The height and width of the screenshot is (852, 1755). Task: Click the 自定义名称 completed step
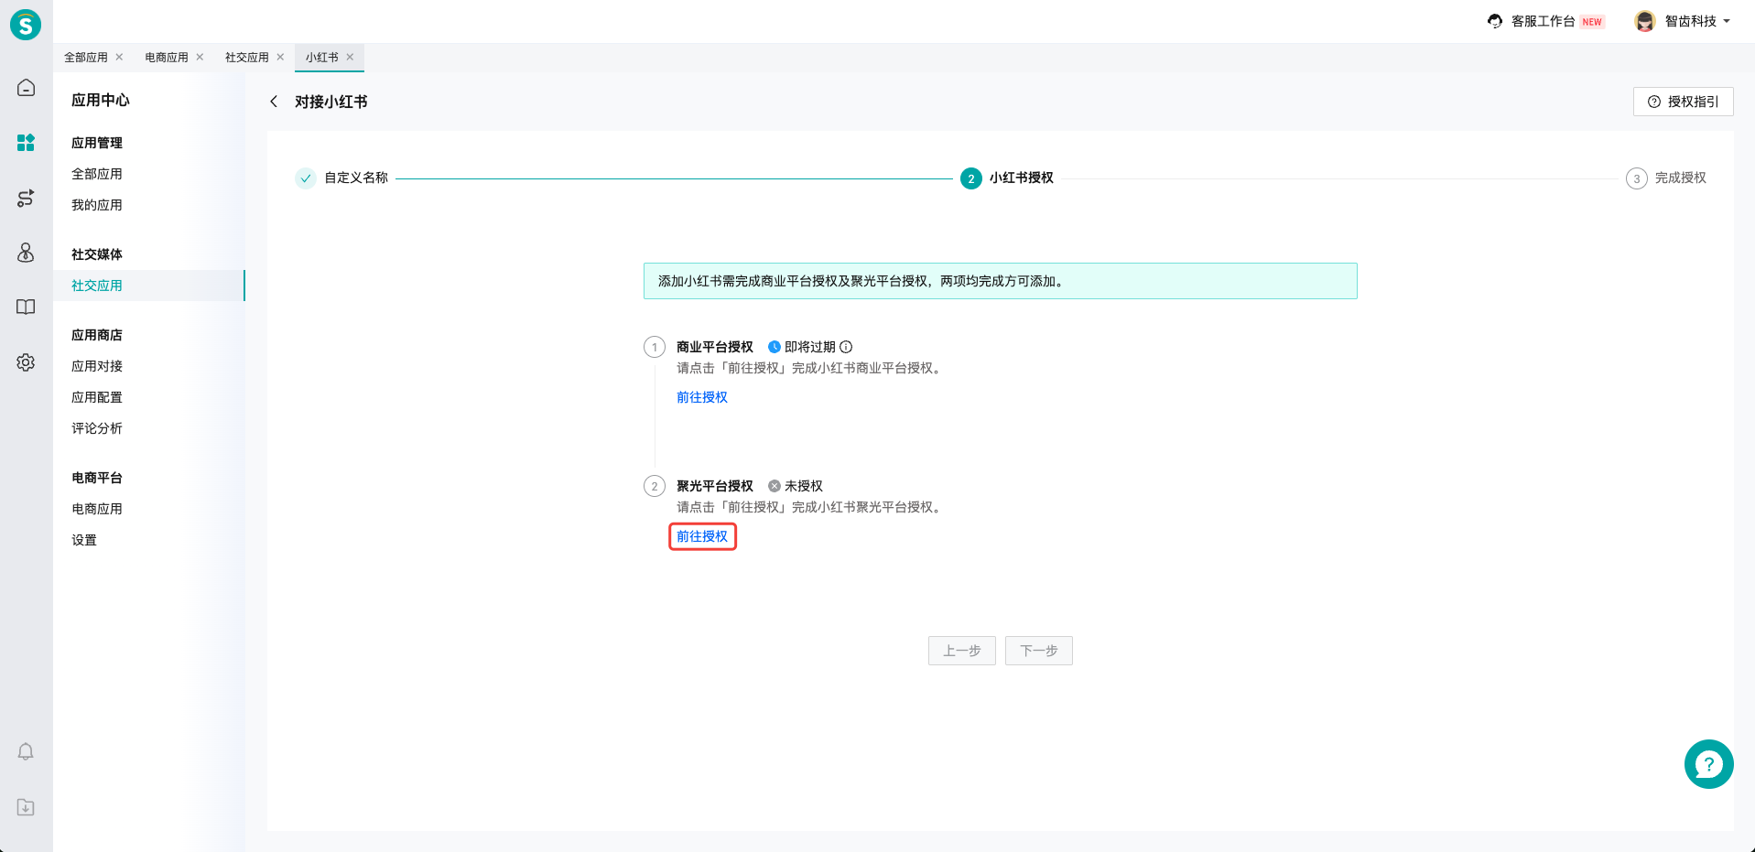pos(341,178)
